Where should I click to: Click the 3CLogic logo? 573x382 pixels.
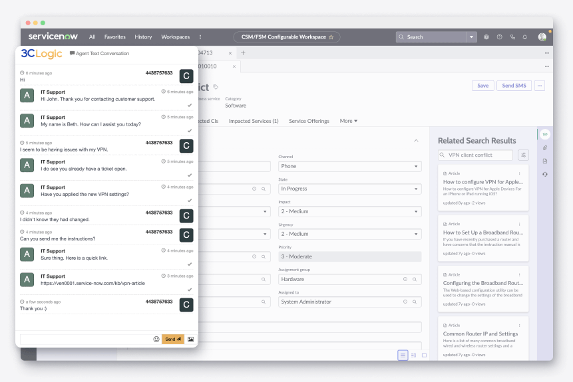(41, 54)
